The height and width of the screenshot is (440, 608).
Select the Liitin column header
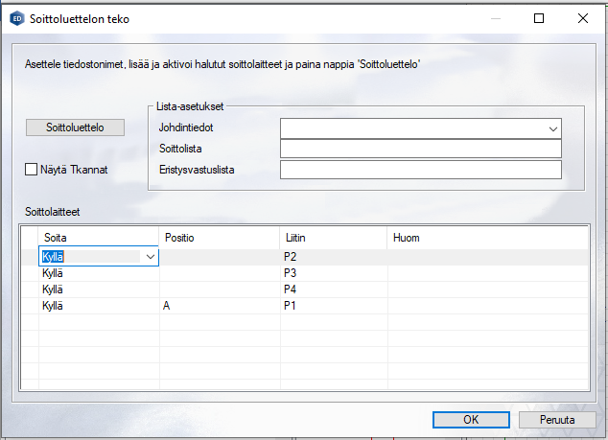333,237
